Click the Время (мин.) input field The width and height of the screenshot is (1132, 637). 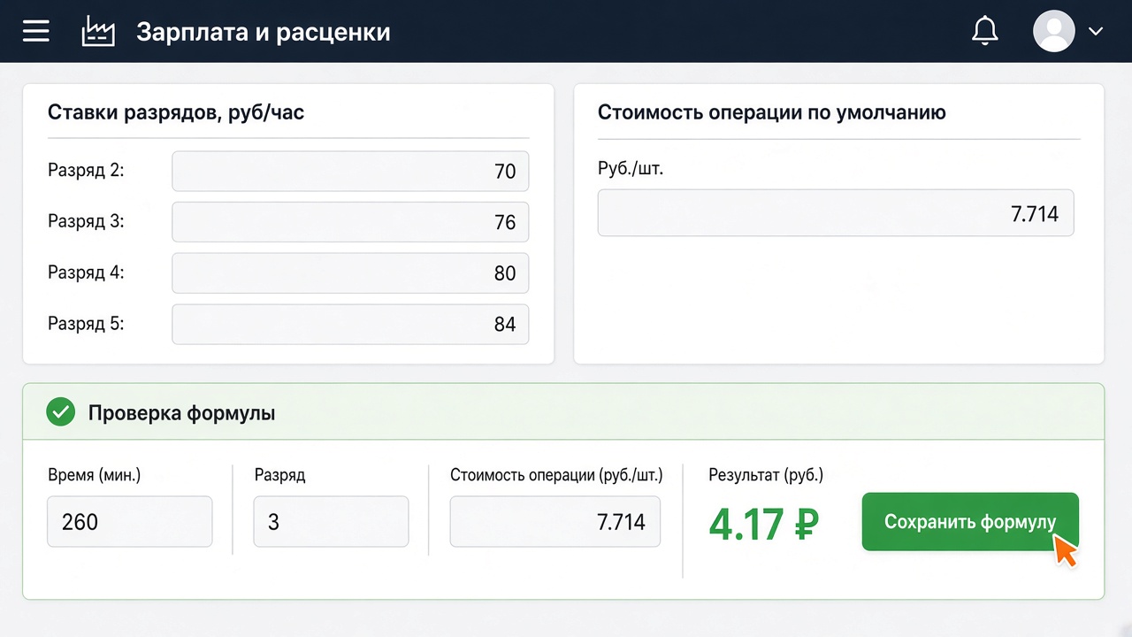(130, 521)
